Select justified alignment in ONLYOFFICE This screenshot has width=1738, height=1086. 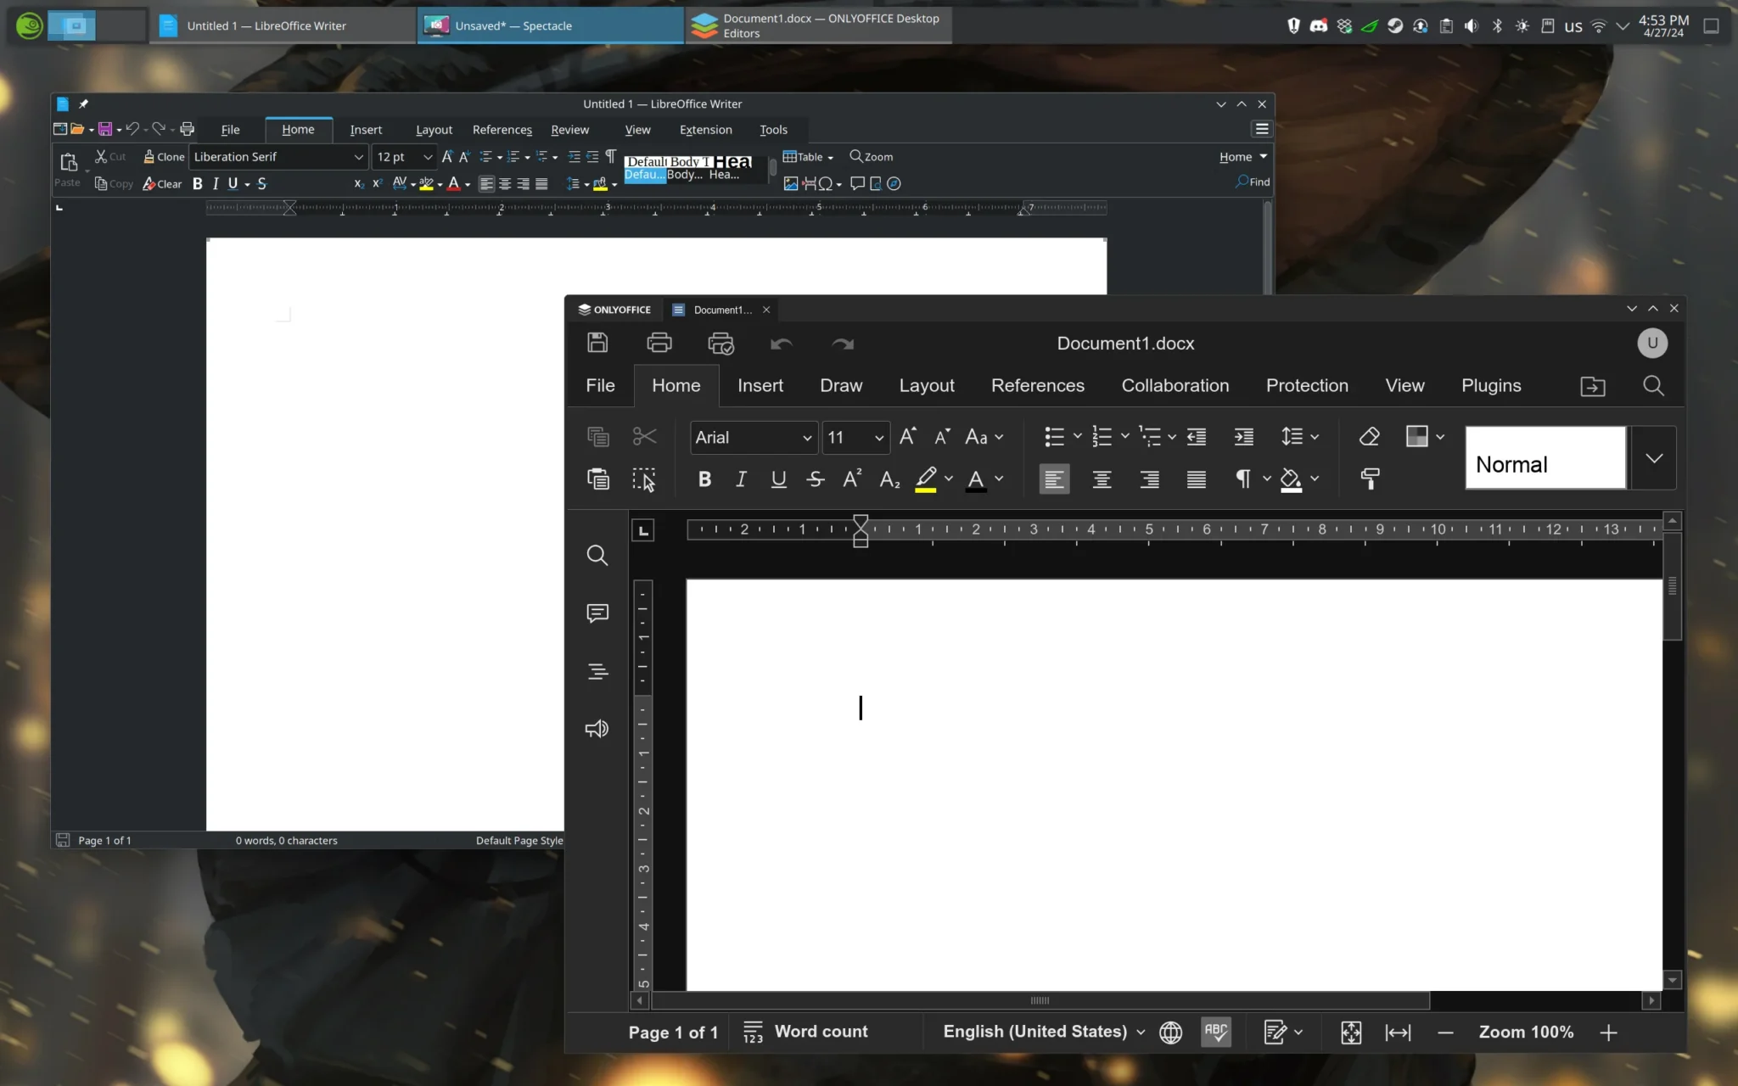pyautogui.click(x=1197, y=479)
